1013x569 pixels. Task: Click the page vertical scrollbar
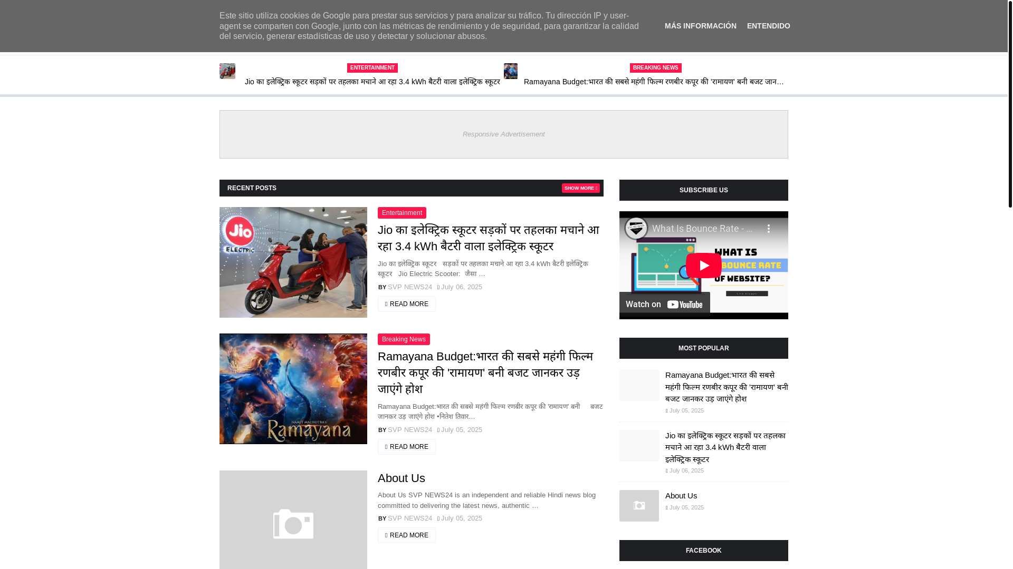[1010, 104]
